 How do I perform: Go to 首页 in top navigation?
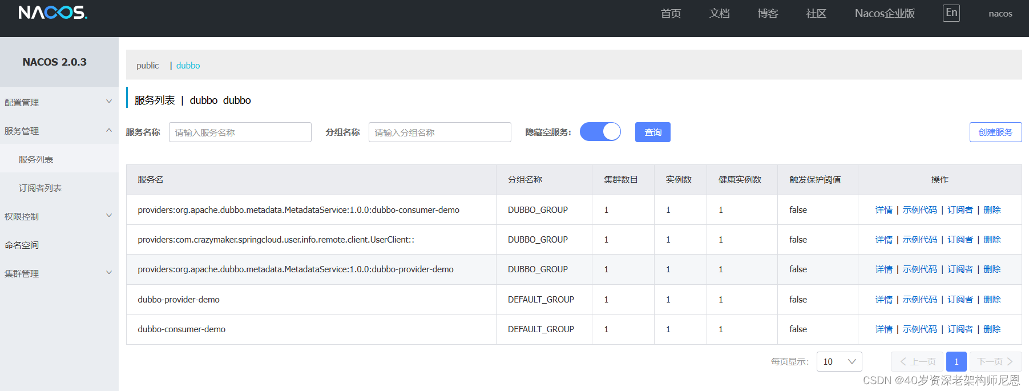click(671, 13)
